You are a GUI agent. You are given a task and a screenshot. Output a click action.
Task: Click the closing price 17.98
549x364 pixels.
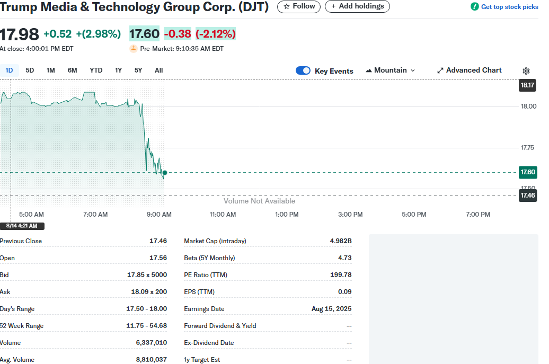20,34
